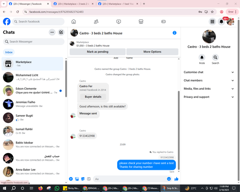
Task: Bookmark this page with star icon
Action: pyautogui.click(x=212, y=12)
